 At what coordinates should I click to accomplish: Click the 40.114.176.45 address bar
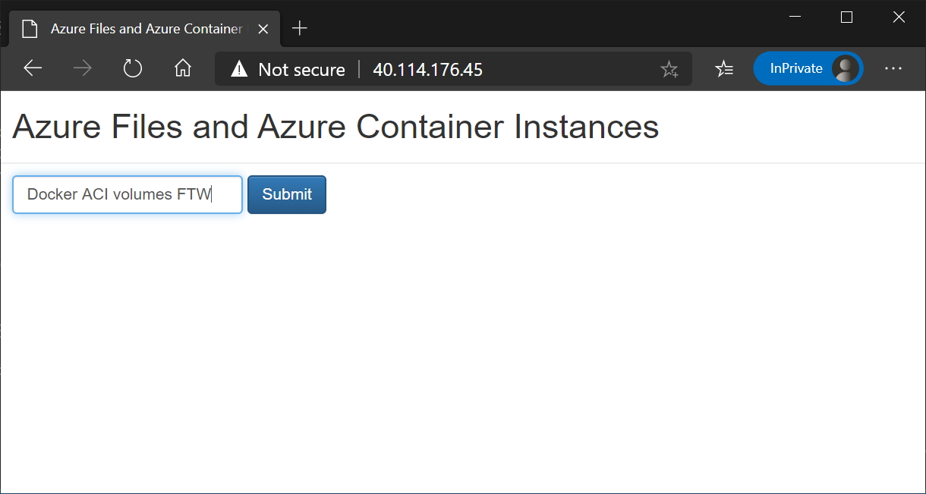[x=493, y=70]
